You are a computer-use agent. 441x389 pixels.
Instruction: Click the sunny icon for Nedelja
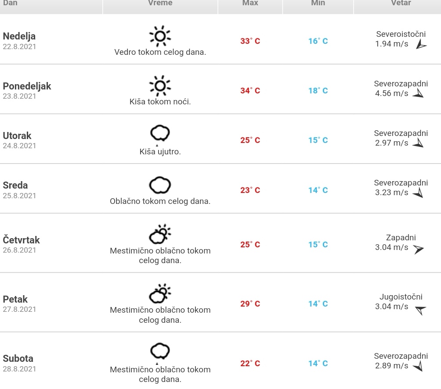160,36
